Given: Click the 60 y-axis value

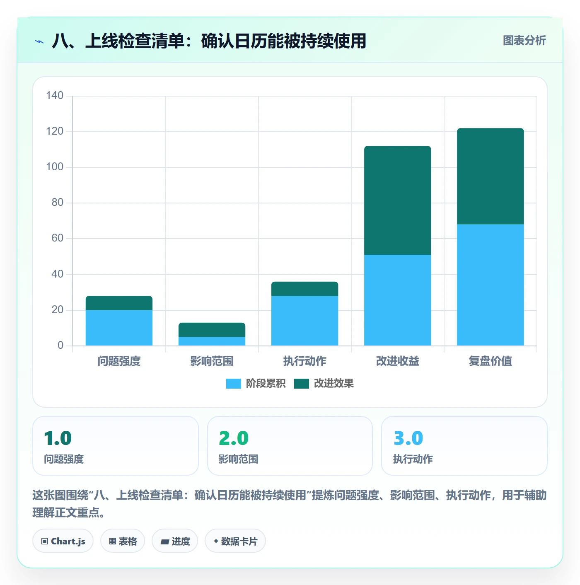Looking at the screenshot, I should 58,238.
